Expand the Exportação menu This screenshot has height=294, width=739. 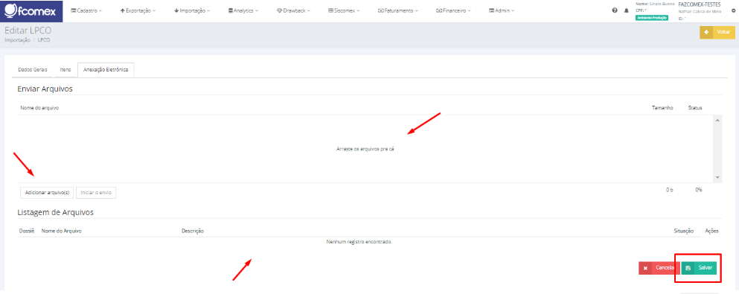pyautogui.click(x=138, y=10)
